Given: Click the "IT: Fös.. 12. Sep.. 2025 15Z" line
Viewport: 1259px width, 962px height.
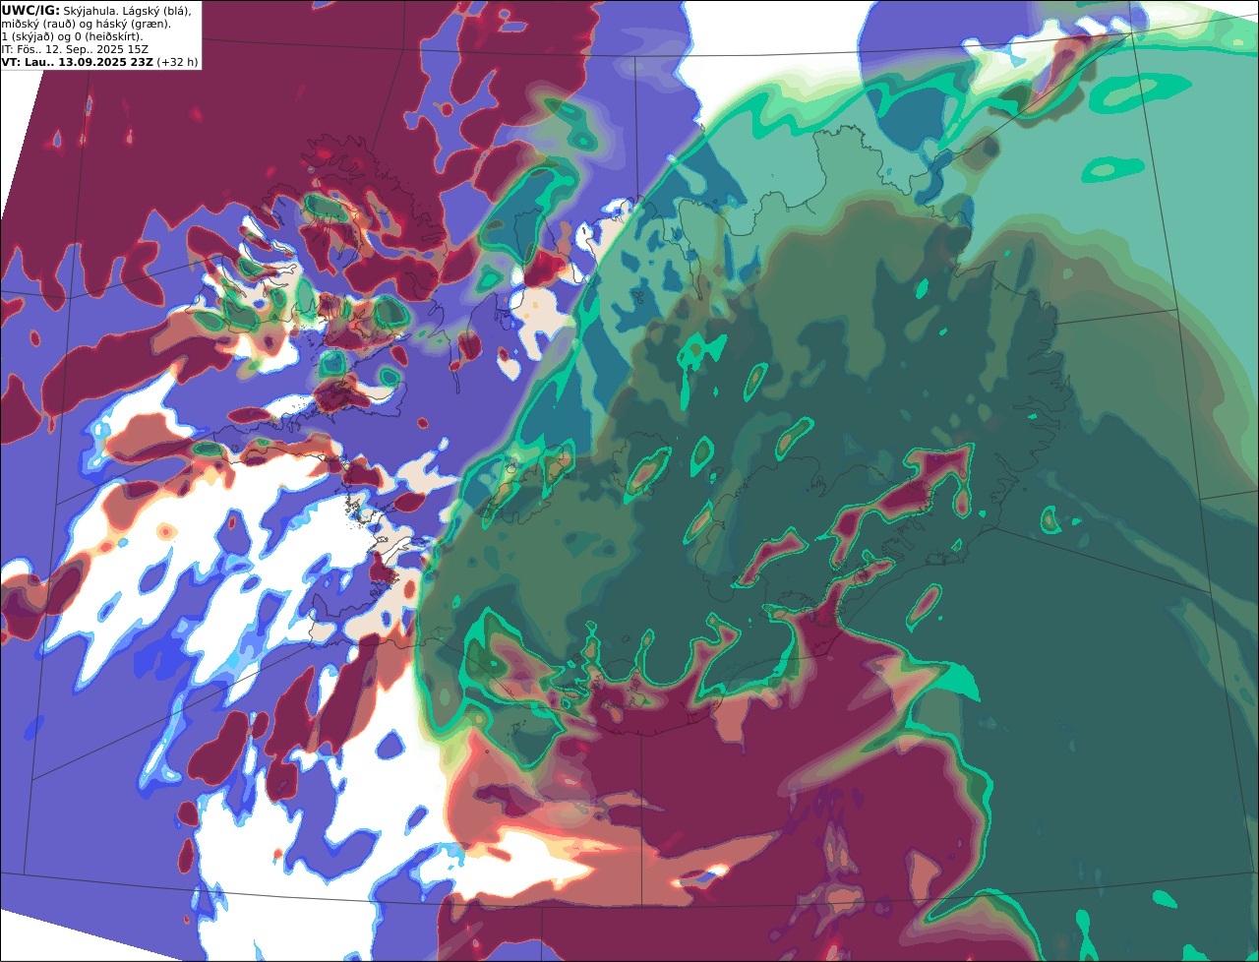Looking at the screenshot, I should [76, 49].
